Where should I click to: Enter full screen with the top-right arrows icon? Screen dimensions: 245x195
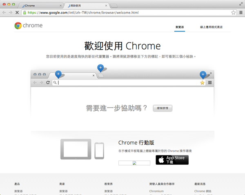click(241, 3)
